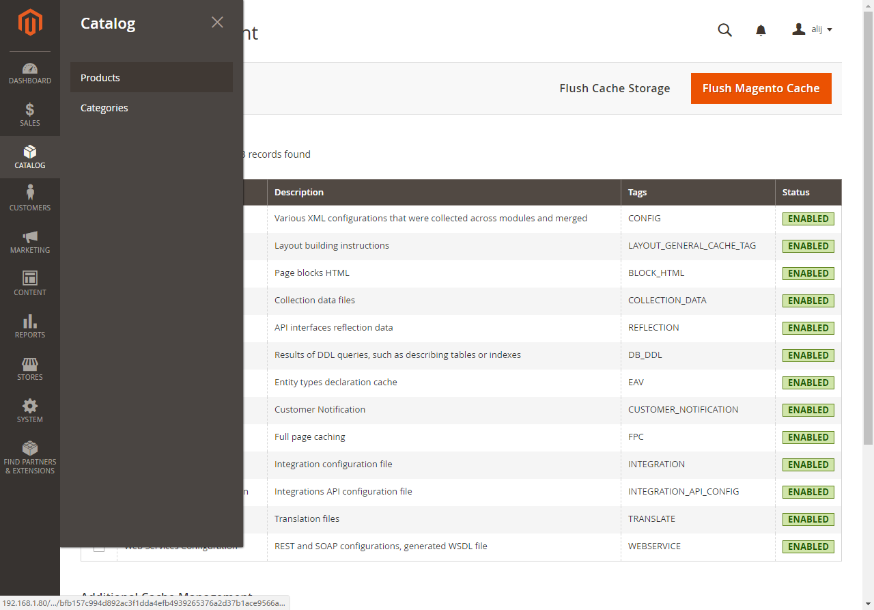Image resolution: width=874 pixels, height=610 pixels.
Task: Open the Dashboard sidebar icon
Action: pyautogui.click(x=30, y=73)
